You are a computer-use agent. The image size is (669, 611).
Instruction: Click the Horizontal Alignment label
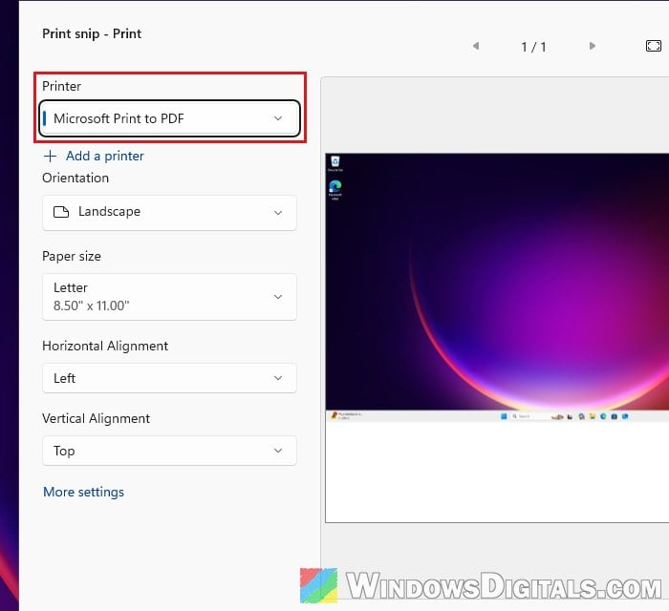(105, 346)
